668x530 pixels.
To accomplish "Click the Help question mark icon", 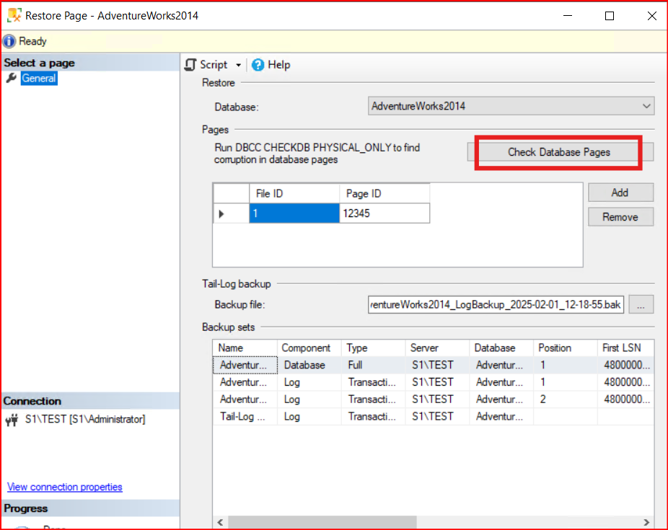I will click(x=258, y=65).
